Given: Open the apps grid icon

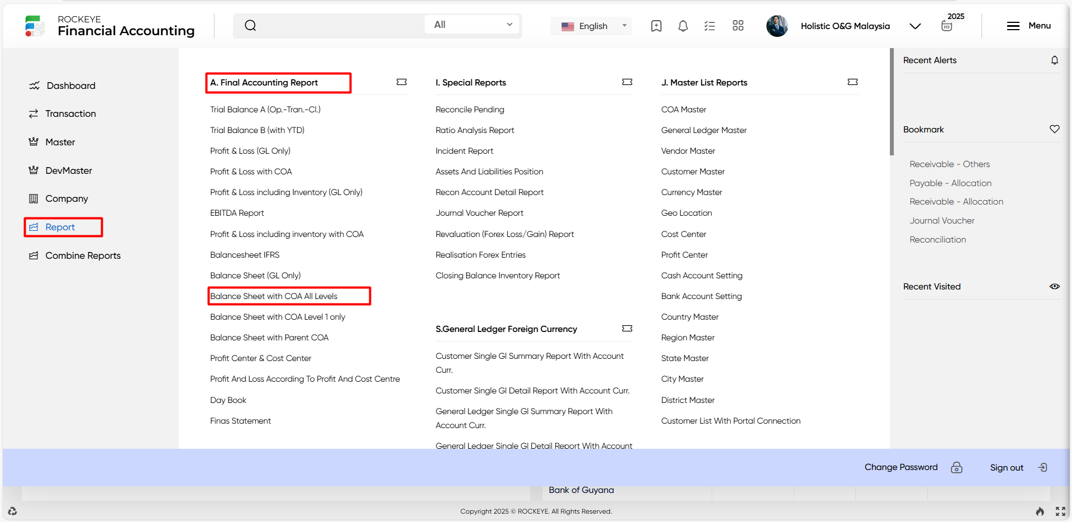Looking at the screenshot, I should [738, 26].
